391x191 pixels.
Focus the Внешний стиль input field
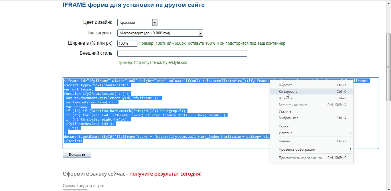click(182, 54)
